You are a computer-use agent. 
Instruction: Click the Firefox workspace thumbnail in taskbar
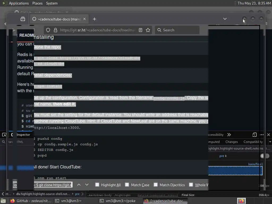(x=241, y=201)
